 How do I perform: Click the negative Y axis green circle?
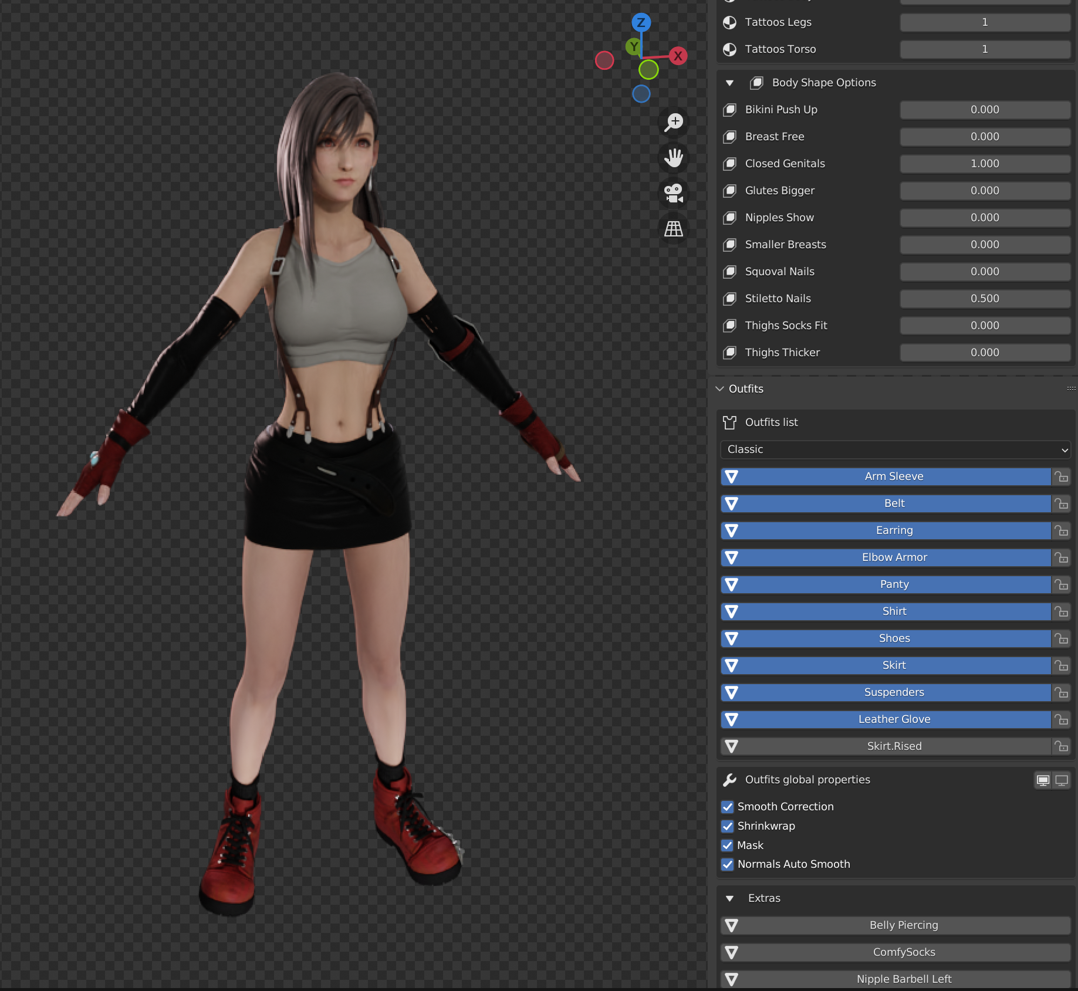(648, 70)
